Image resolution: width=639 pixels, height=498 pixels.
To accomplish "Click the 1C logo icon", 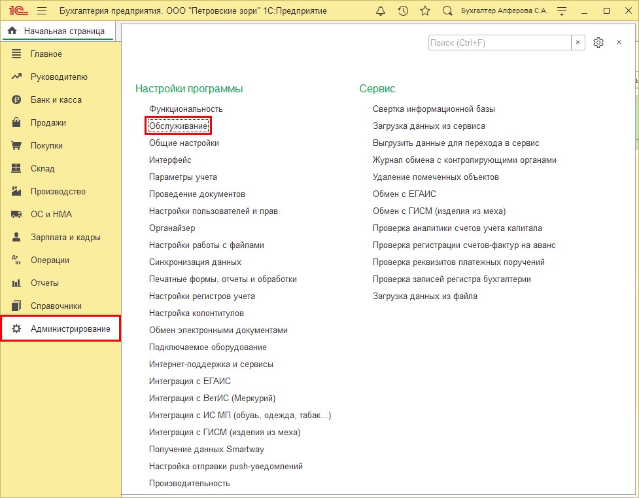I will (18, 10).
